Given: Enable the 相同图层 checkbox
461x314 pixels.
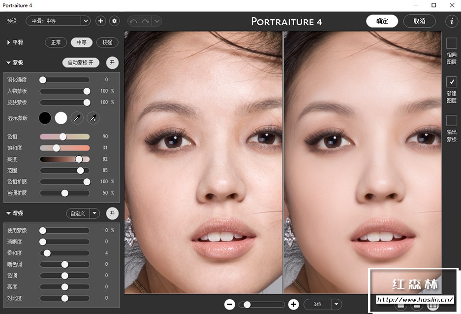Looking at the screenshot, I should 451,43.
